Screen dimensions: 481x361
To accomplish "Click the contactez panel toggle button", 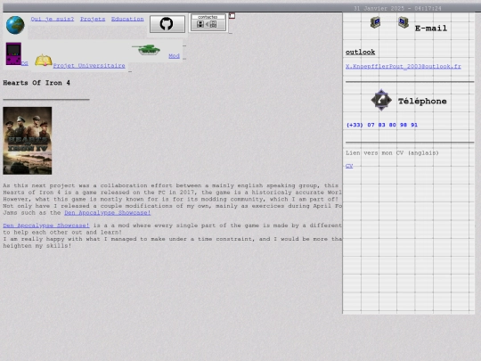I will (x=208, y=22).
